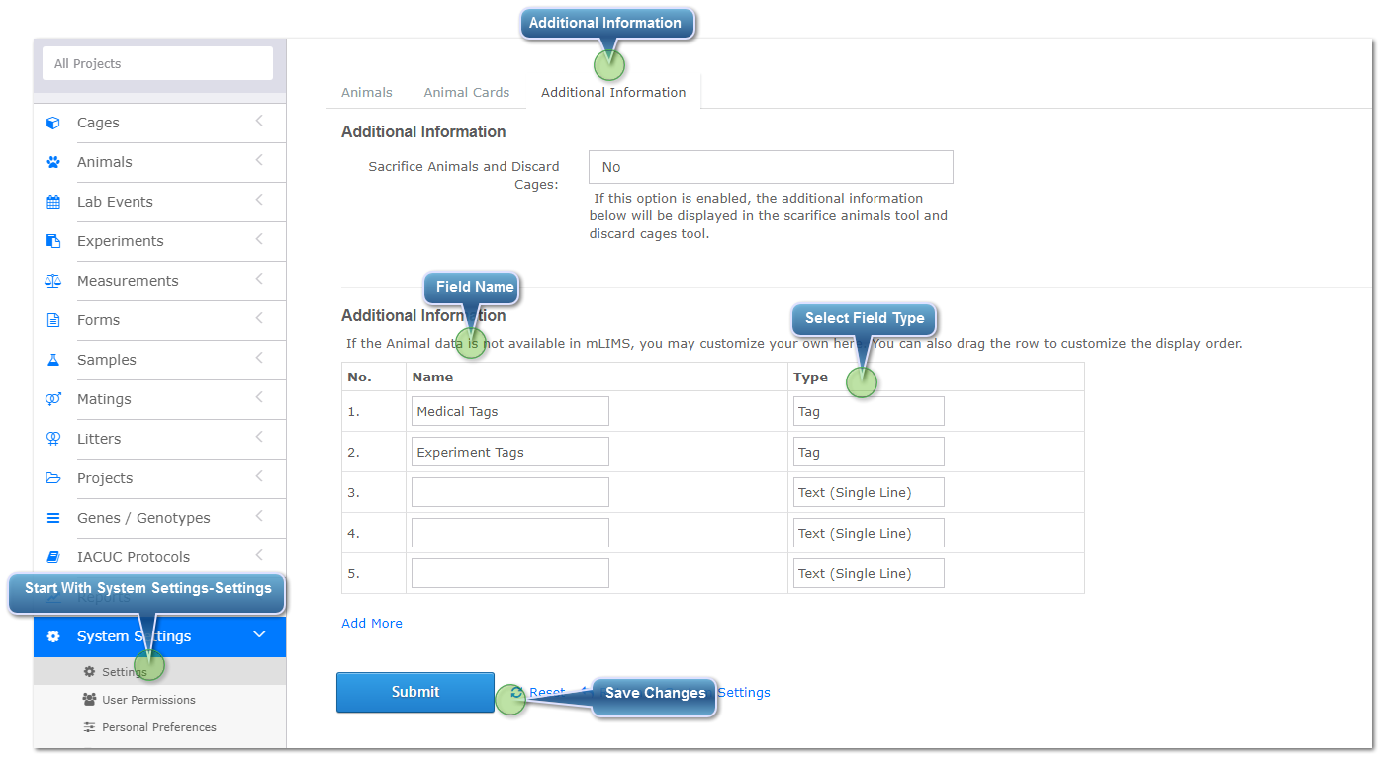1381x757 pixels.
Task: Click the empty Name field in row 5
Action: [x=510, y=573]
